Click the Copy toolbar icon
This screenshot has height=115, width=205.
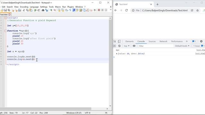[x=27, y=10]
